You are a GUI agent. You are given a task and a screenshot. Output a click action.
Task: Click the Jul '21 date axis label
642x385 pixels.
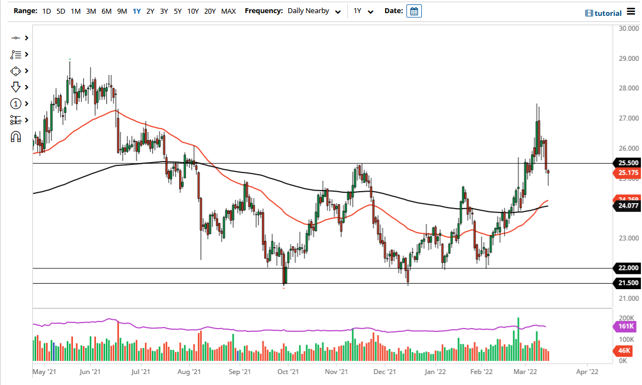140,372
